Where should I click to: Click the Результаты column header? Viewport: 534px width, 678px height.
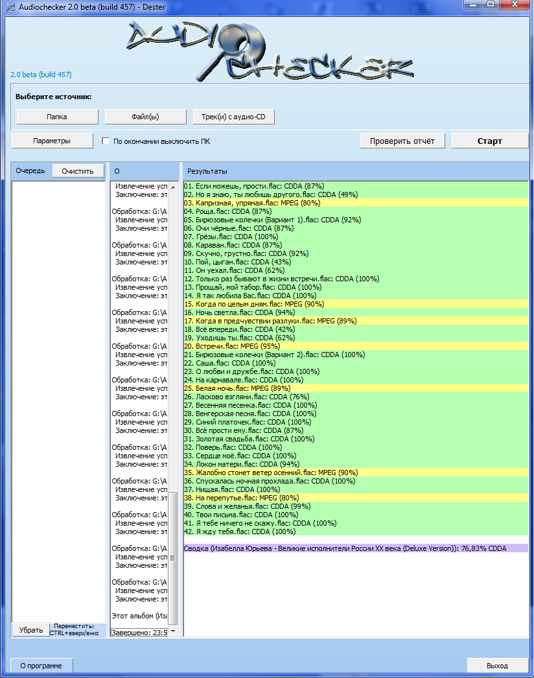pos(207,171)
